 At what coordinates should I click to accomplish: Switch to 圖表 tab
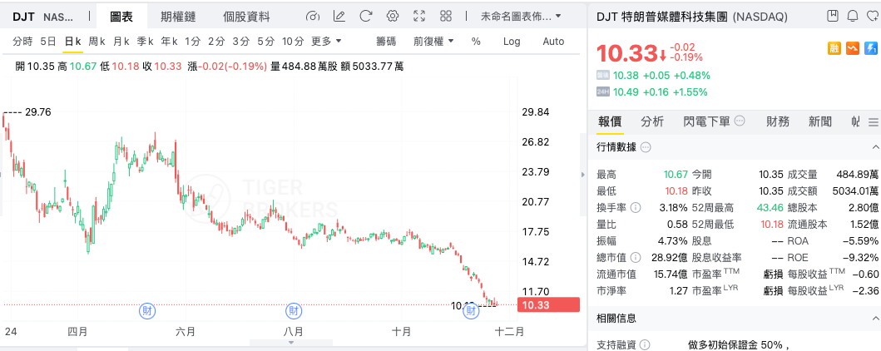[x=121, y=17]
